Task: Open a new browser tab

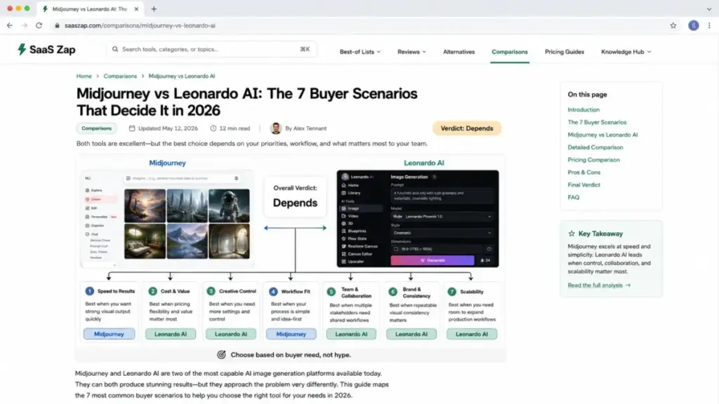Action: pyautogui.click(x=154, y=8)
